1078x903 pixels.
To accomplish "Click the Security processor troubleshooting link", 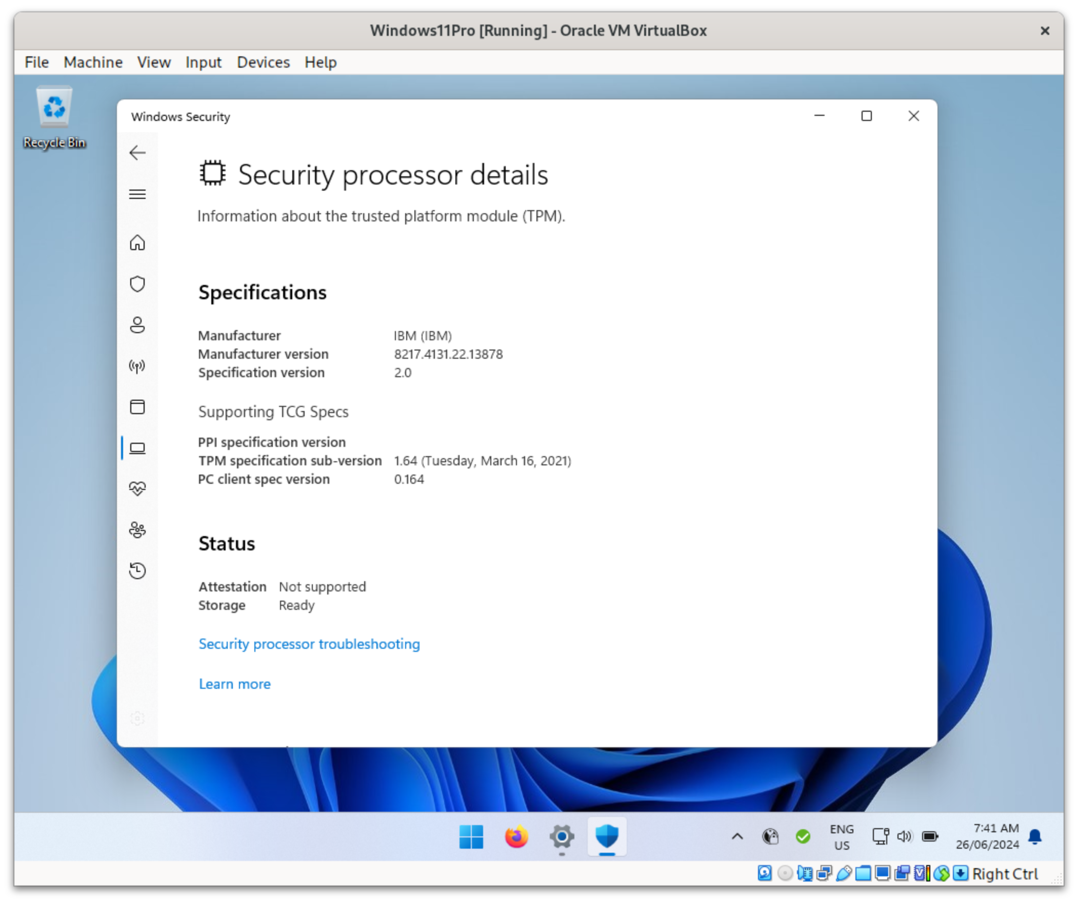I will click(310, 644).
